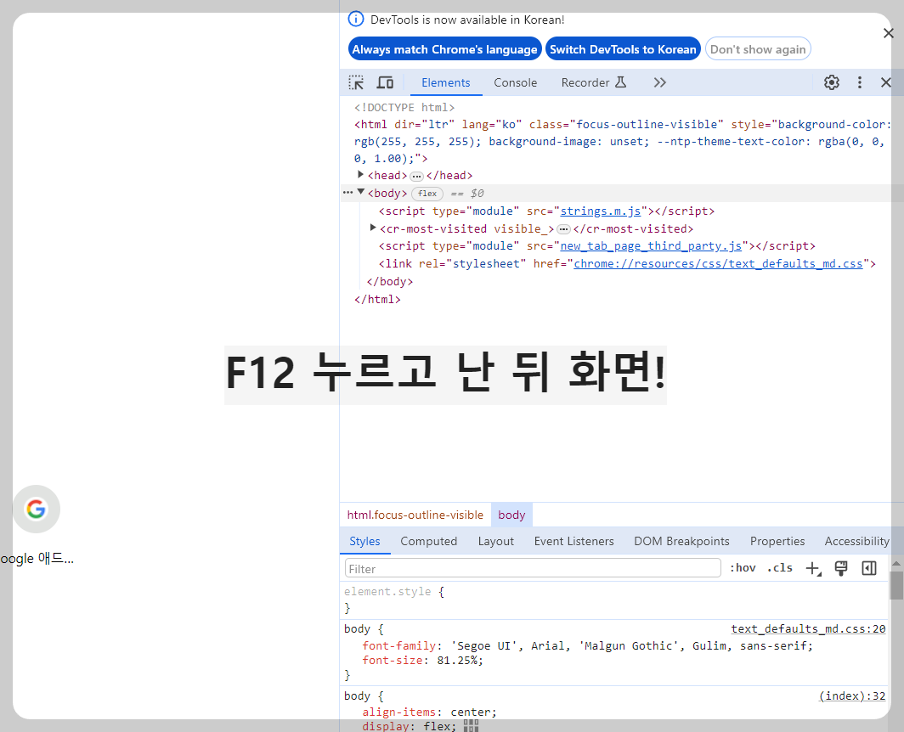
Task: Click Don't show again button
Action: [758, 49]
